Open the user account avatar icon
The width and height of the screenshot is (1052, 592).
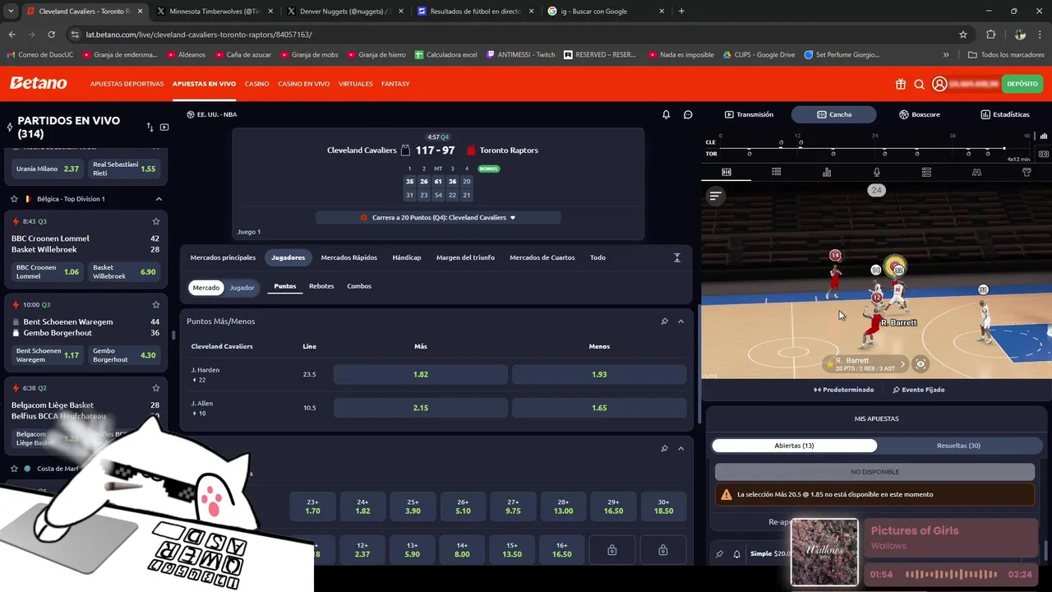click(x=939, y=84)
